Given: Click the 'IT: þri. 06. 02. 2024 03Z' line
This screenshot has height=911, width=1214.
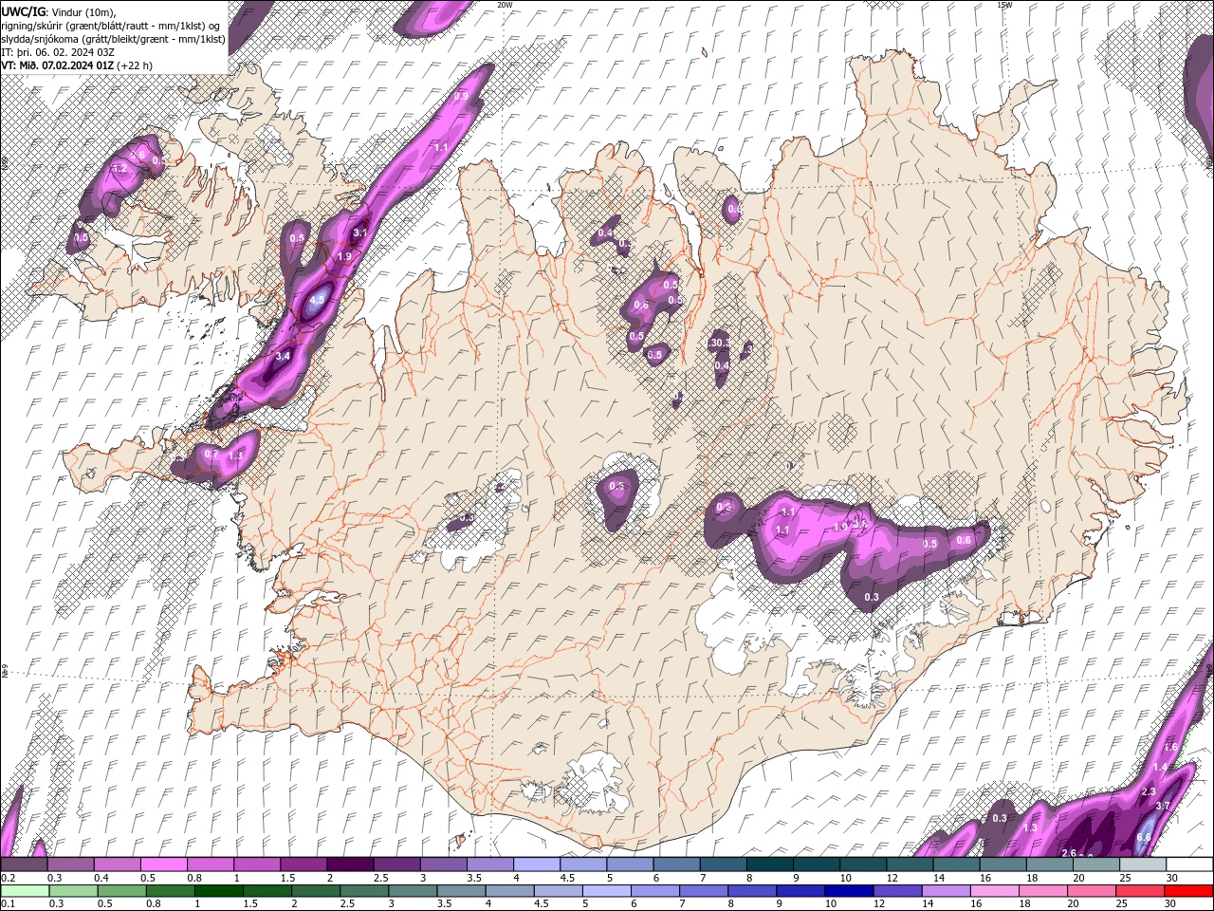Looking at the screenshot, I should (60, 52).
